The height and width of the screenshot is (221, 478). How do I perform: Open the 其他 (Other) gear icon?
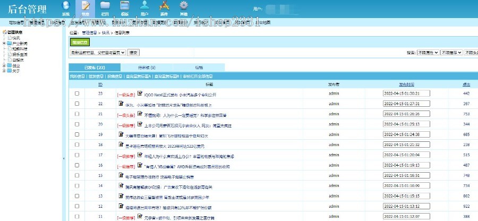tap(184, 5)
